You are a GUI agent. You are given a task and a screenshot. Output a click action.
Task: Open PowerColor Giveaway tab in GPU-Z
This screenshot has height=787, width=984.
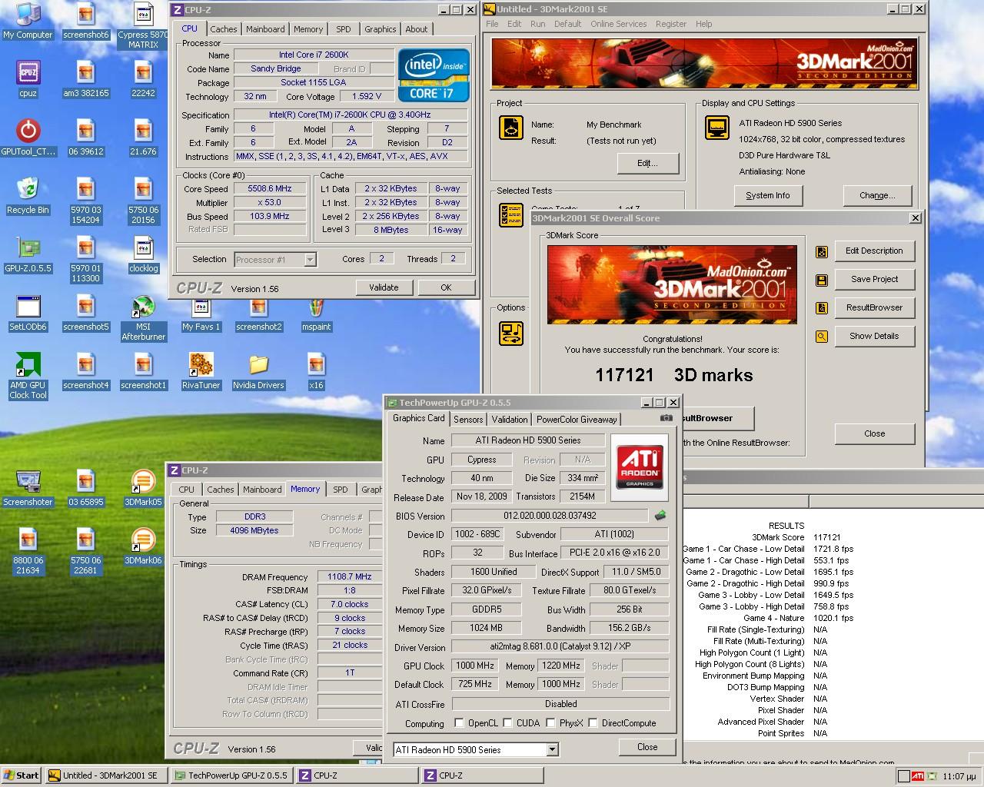tap(577, 420)
